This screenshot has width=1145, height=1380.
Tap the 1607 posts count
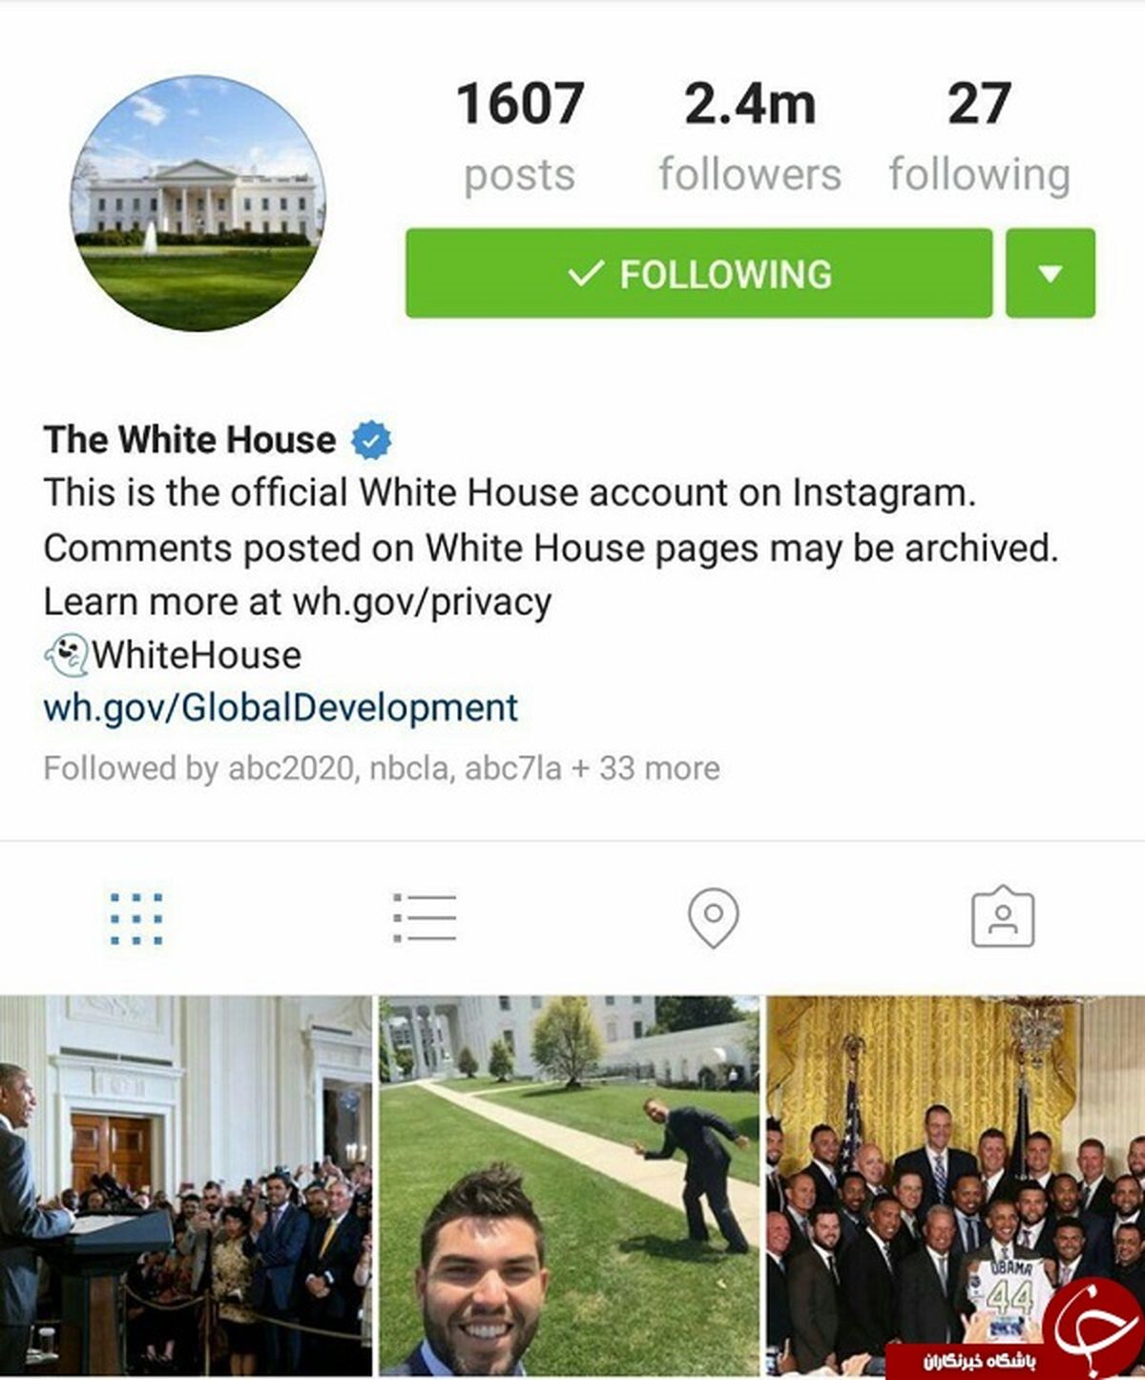click(520, 138)
